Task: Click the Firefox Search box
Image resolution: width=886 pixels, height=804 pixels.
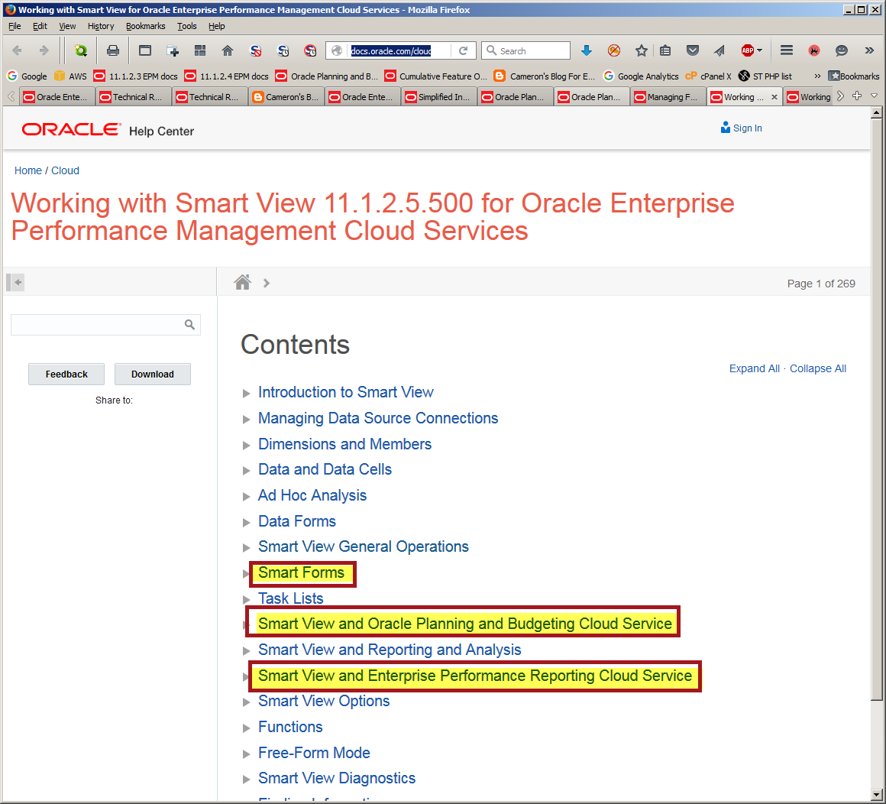Action: [526, 51]
